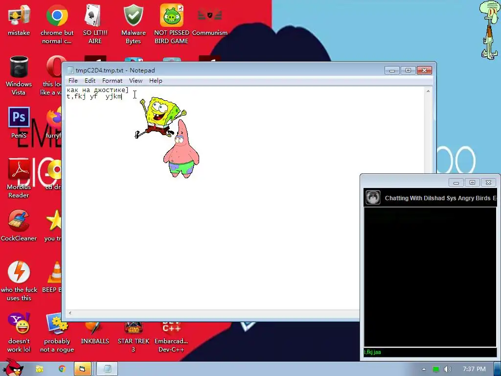
Task: Open the Communism desktop icon
Action: click(209, 20)
